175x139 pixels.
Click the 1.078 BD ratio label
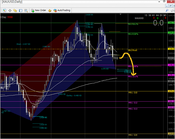click(x=105, y=69)
